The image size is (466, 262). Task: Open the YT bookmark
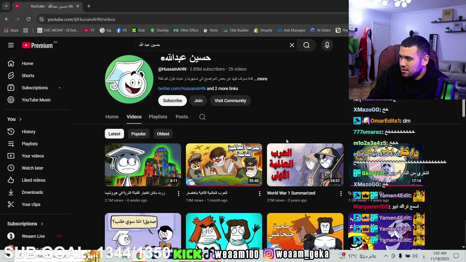pyautogui.click(x=89, y=31)
